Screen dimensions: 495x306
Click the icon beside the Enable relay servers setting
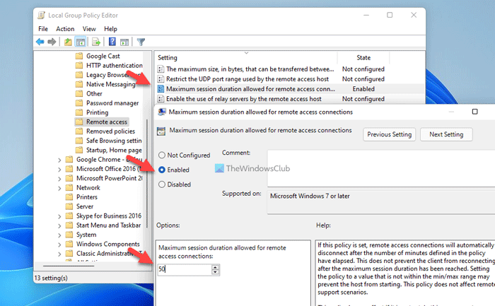tap(161, 99)
